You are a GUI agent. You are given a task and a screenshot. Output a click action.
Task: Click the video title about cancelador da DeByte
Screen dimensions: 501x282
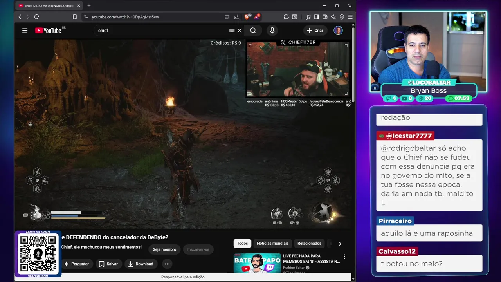tap(115, 237)
